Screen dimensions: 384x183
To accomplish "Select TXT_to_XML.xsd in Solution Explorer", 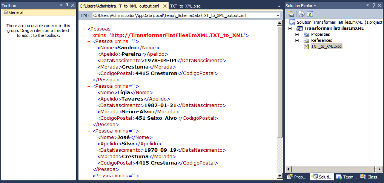I will point(326,46).
